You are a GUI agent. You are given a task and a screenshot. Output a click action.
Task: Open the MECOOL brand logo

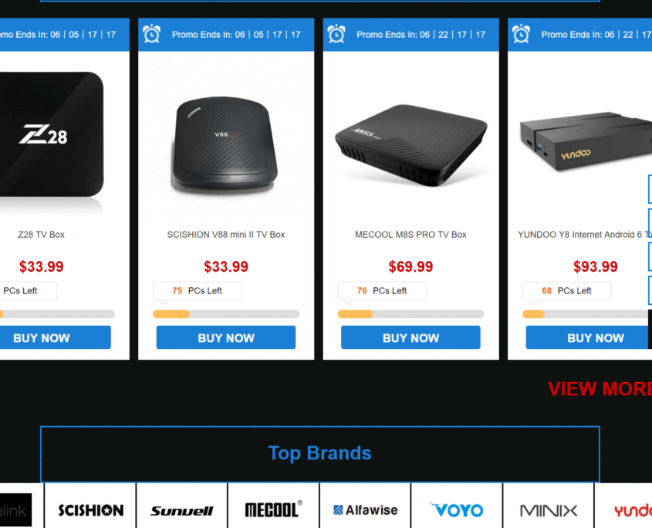tap(273, 509)
